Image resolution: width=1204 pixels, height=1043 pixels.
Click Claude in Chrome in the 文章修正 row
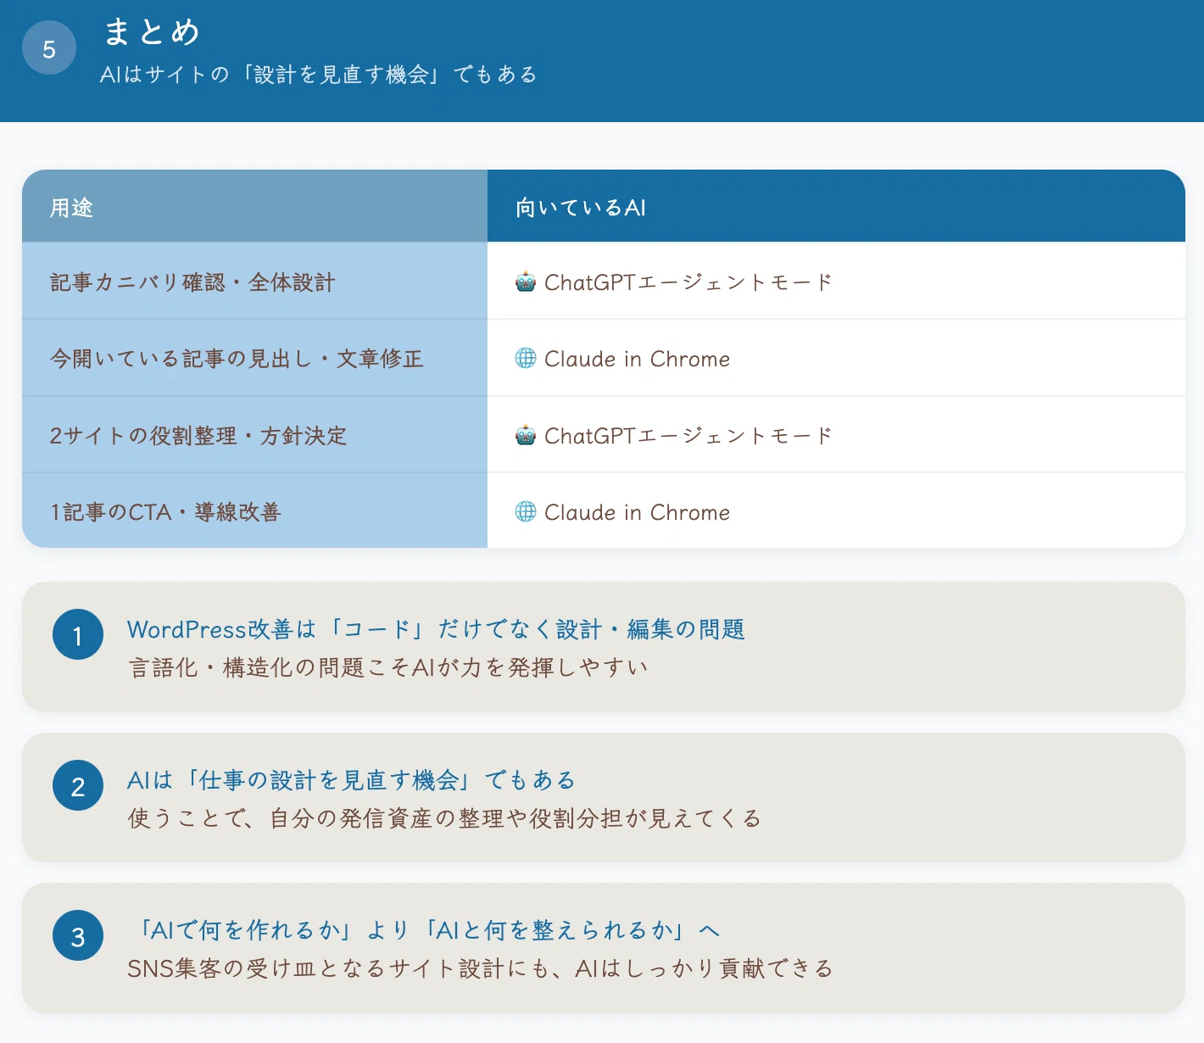(637, 359)
